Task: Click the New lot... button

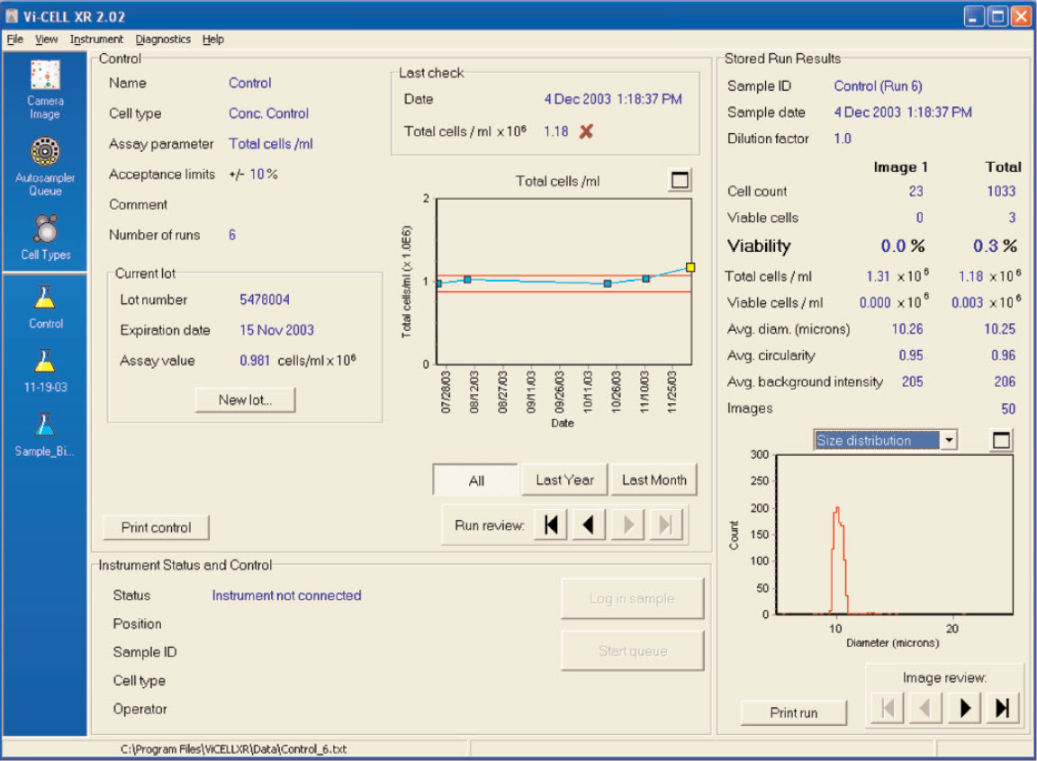Action: [246, 399]
